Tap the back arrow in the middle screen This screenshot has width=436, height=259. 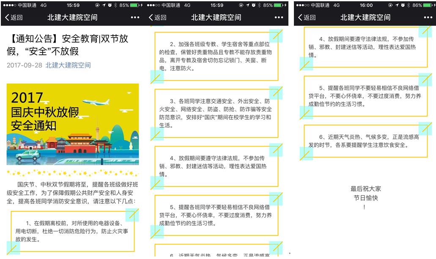(x=157, y=17)
